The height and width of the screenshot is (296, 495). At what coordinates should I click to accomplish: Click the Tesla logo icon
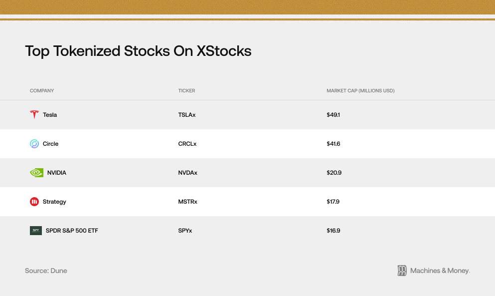point(34,115)
